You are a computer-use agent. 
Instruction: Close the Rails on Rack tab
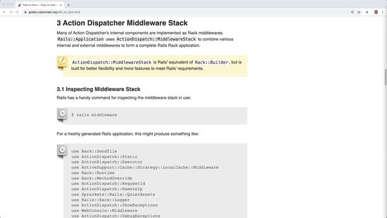click(x=61, y=5)
